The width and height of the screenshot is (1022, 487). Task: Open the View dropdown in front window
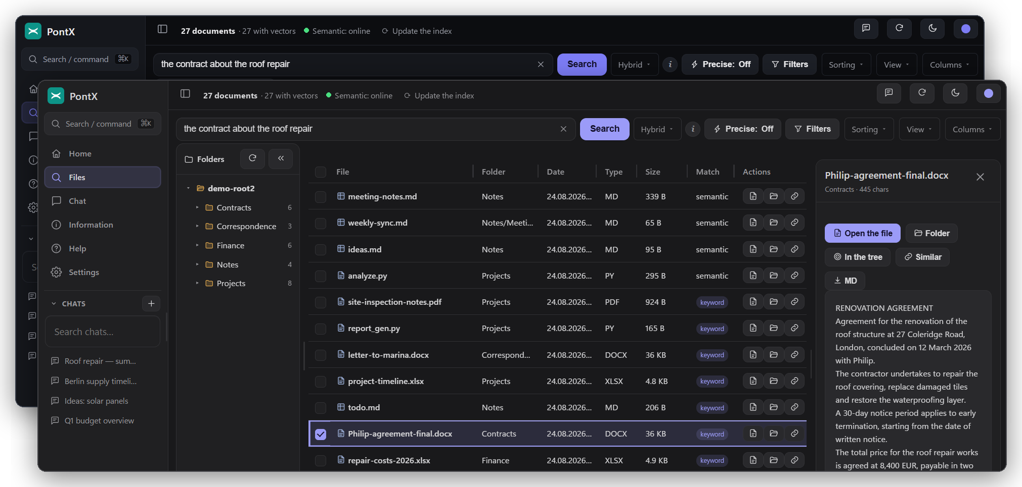(919, 129)
